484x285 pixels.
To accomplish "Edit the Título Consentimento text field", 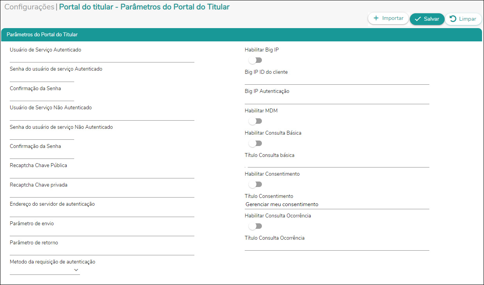I will click(x=337, y=205).
